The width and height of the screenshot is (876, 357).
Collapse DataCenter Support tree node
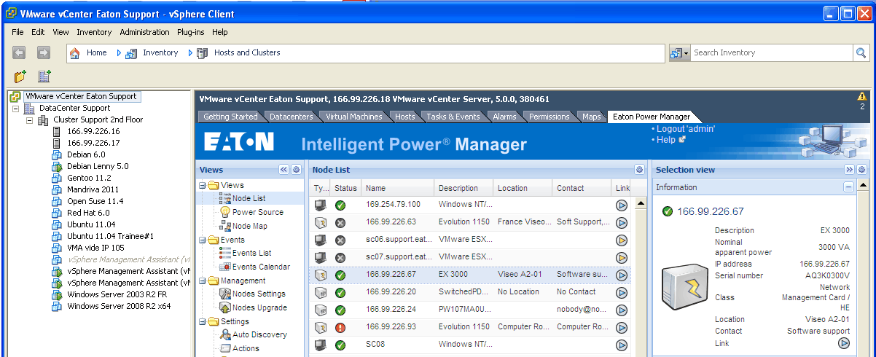pos(16,108)
